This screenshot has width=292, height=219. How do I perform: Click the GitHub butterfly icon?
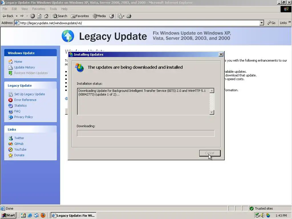[x=11, y=144]
